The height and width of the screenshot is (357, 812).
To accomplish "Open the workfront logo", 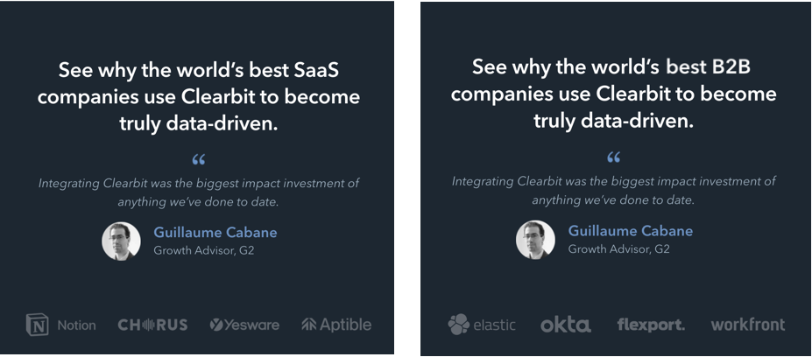I will click(x=748, y=325).
